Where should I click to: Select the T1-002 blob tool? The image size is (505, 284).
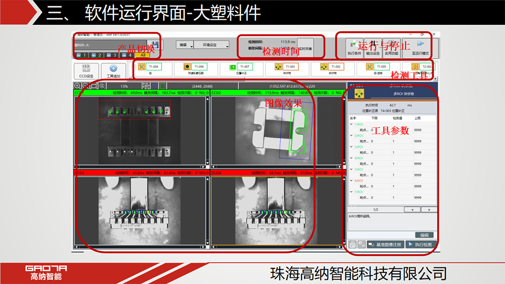333,69
